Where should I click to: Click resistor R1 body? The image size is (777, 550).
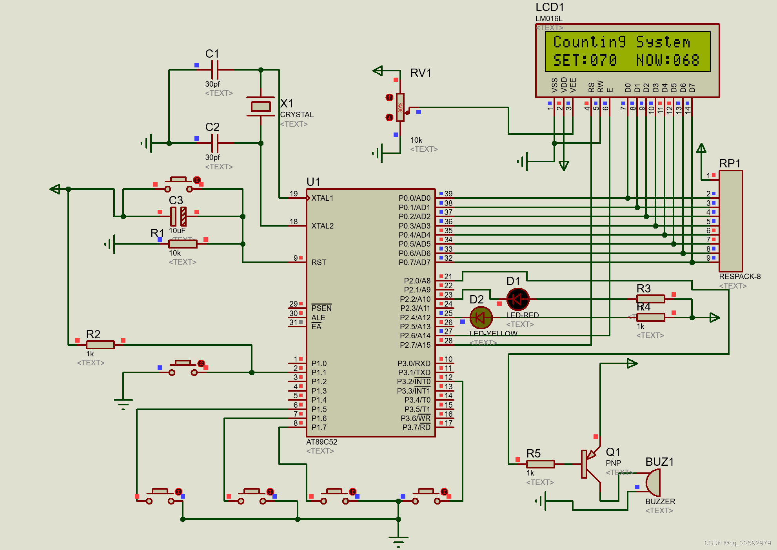(183, 244)
